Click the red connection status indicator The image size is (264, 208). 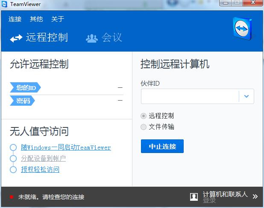tap(12, 197)
